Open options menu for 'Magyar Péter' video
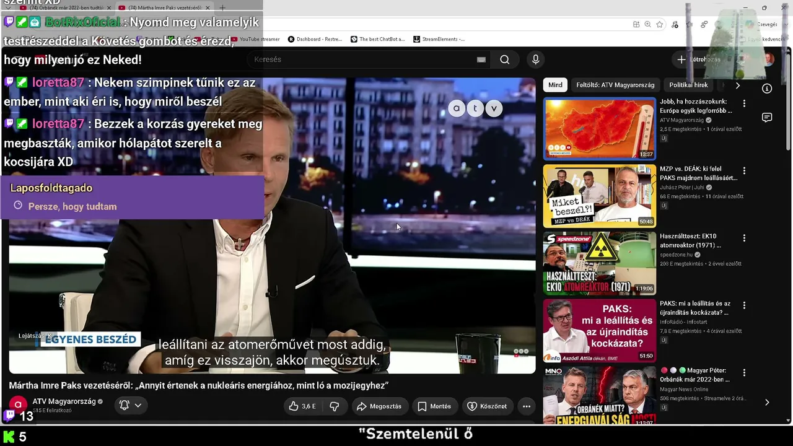Image resolution: width=793 pixels, height=446 pixels. [x=744, y=372]
